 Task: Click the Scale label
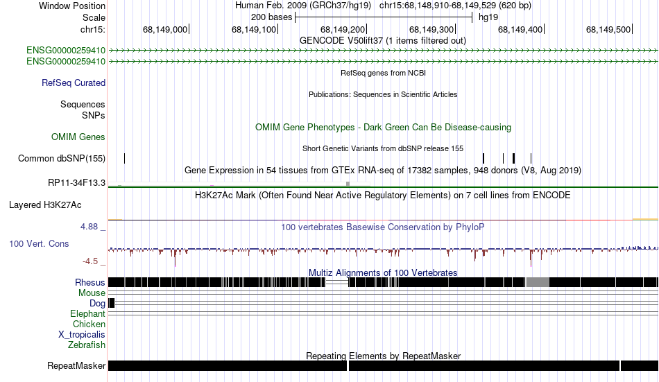(94, 17)
